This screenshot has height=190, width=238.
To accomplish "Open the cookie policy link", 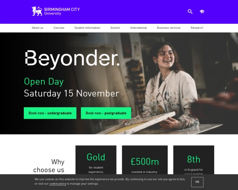I will coord(58,184).
